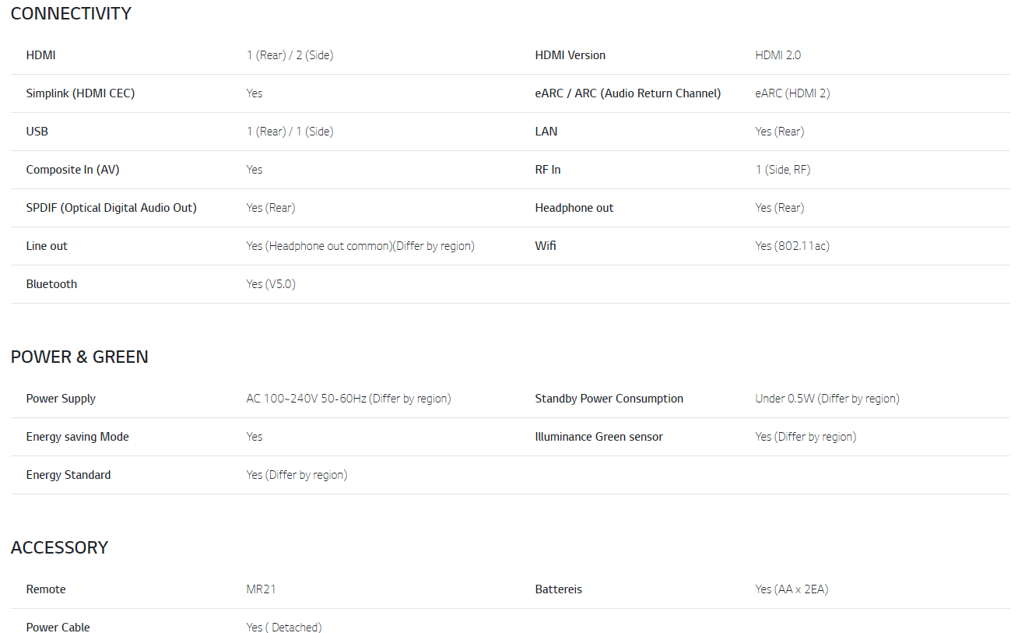
Task: Select the Simplink (HDMI CEC) label
Action: point(80,93)
